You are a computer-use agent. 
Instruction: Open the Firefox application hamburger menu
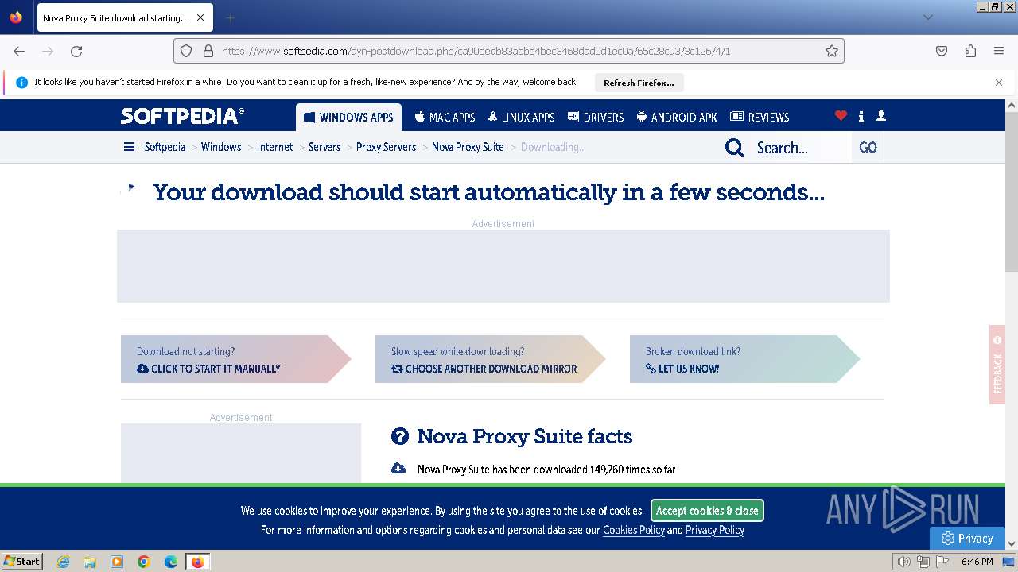[x=999, y=51]
